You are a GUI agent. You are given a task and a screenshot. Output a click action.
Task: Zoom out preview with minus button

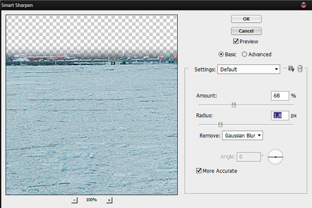(x=74, y=200)
